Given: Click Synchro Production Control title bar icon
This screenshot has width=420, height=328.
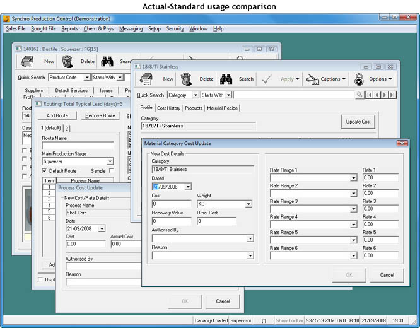Looking at the screenshot, I should pyautogui.click(x=7, y=19).
